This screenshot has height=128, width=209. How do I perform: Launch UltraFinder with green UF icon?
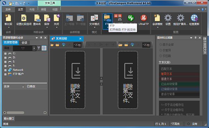click(x=131, y=18)
